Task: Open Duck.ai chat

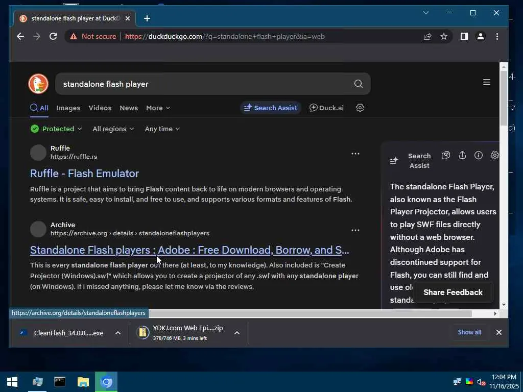Action: coord(326,108)
